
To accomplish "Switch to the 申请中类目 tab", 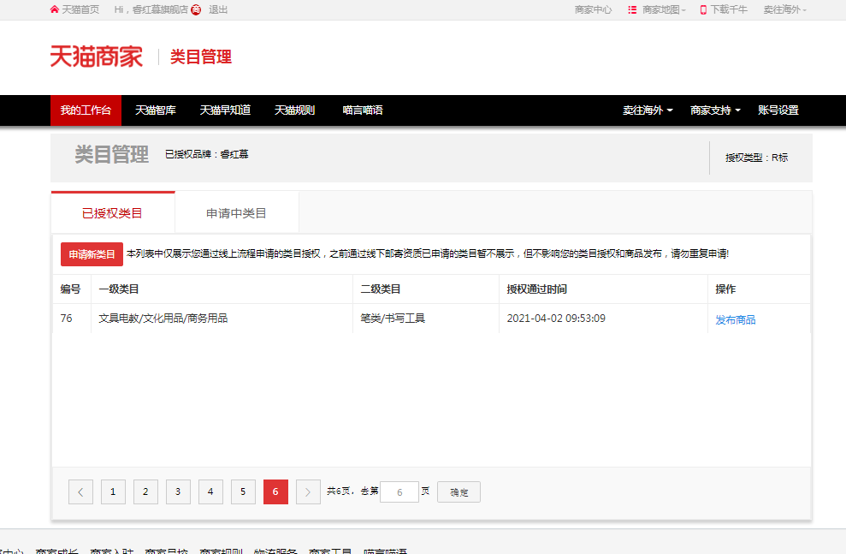I will click(x=236, y=212).
